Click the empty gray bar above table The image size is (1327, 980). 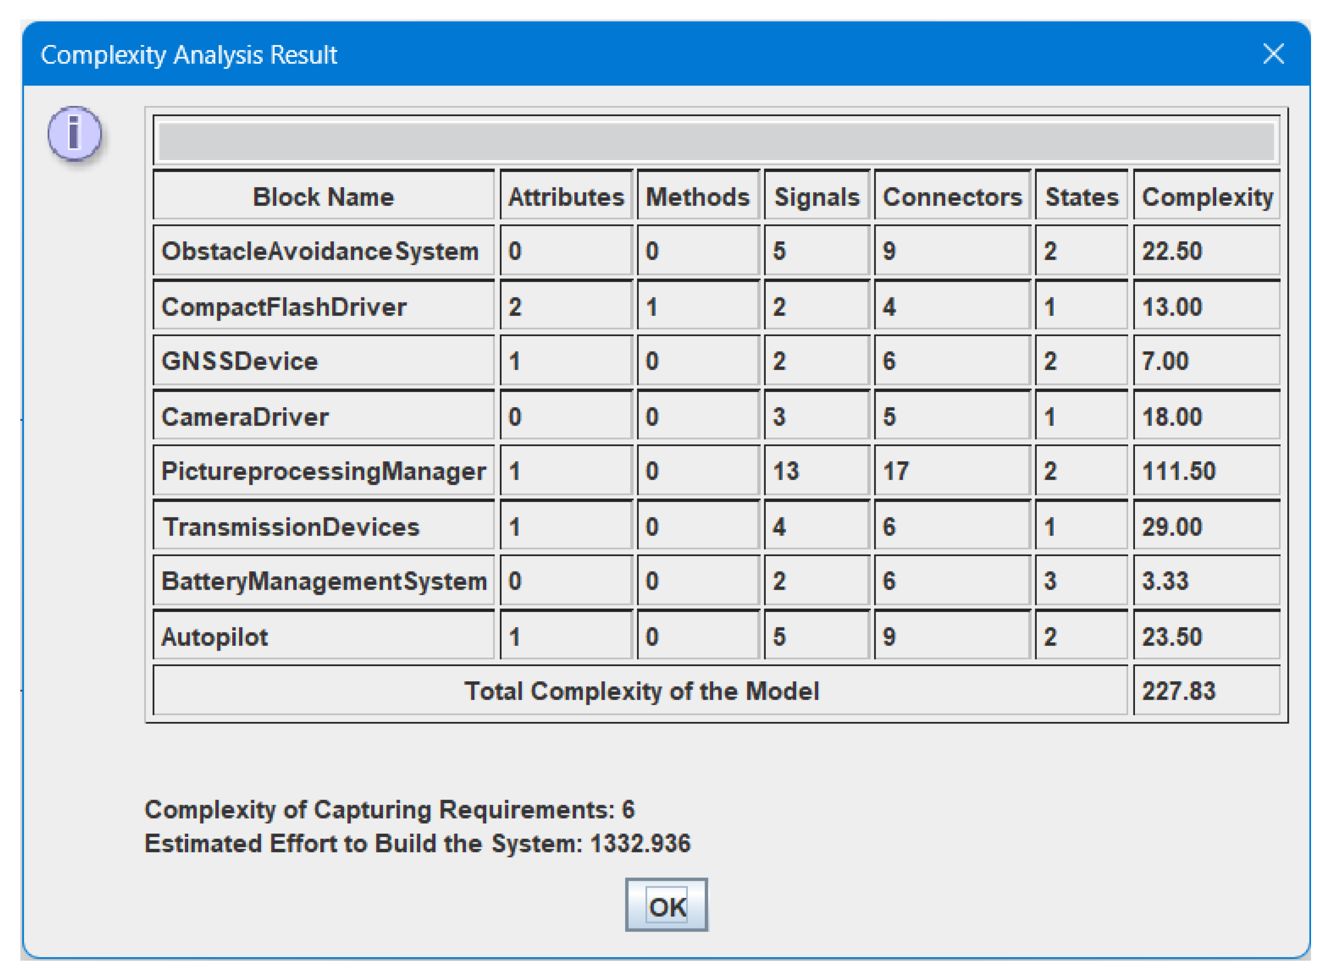pos(716,141)
